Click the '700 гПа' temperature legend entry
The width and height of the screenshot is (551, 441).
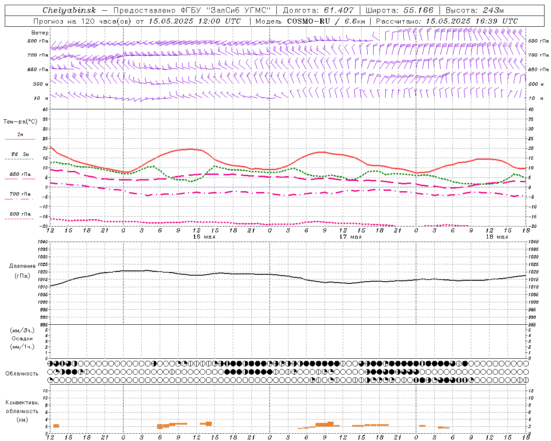coord(20,194)
